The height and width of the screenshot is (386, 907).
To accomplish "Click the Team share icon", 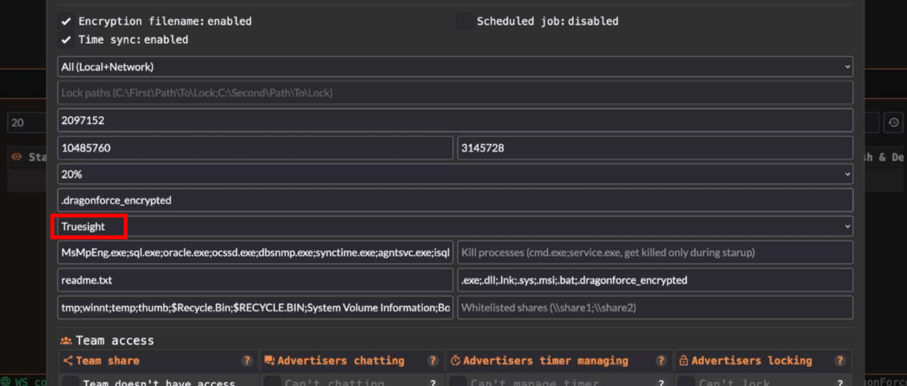I will pos(68,361).
